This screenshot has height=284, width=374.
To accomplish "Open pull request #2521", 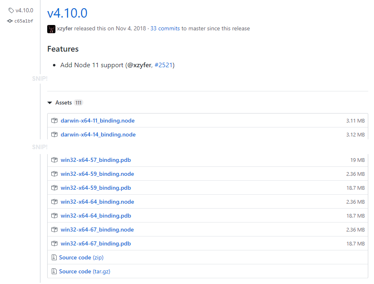I will coord(164,65).
